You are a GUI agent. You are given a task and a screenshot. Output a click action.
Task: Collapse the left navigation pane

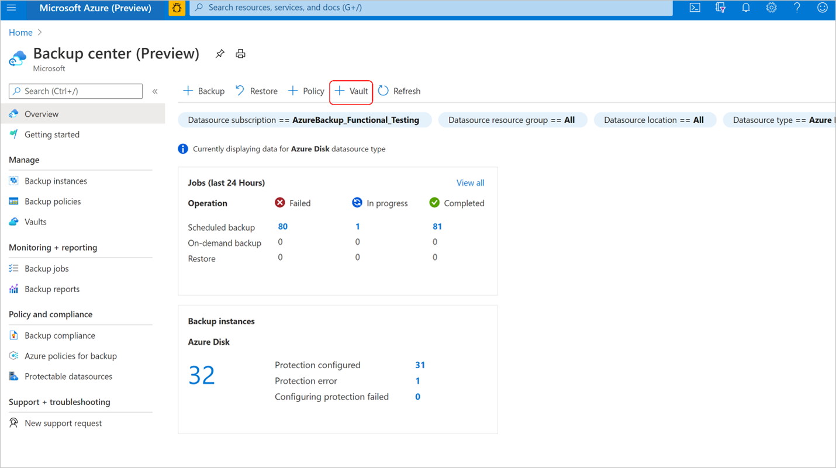point(155,91)
